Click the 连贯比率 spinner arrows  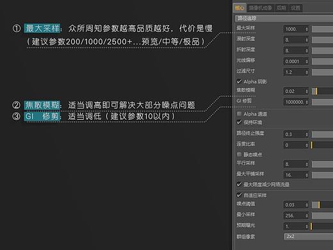tap(307, 146)
